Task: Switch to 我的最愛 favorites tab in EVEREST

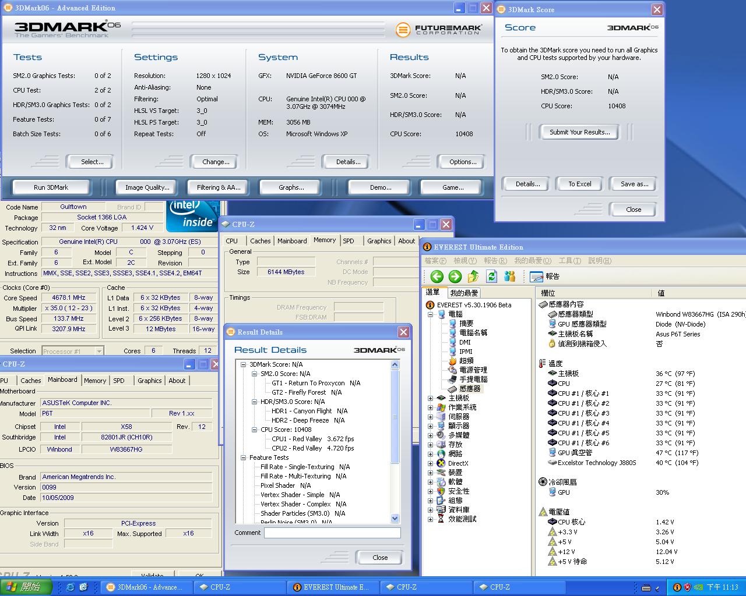Action: (464, 293)
